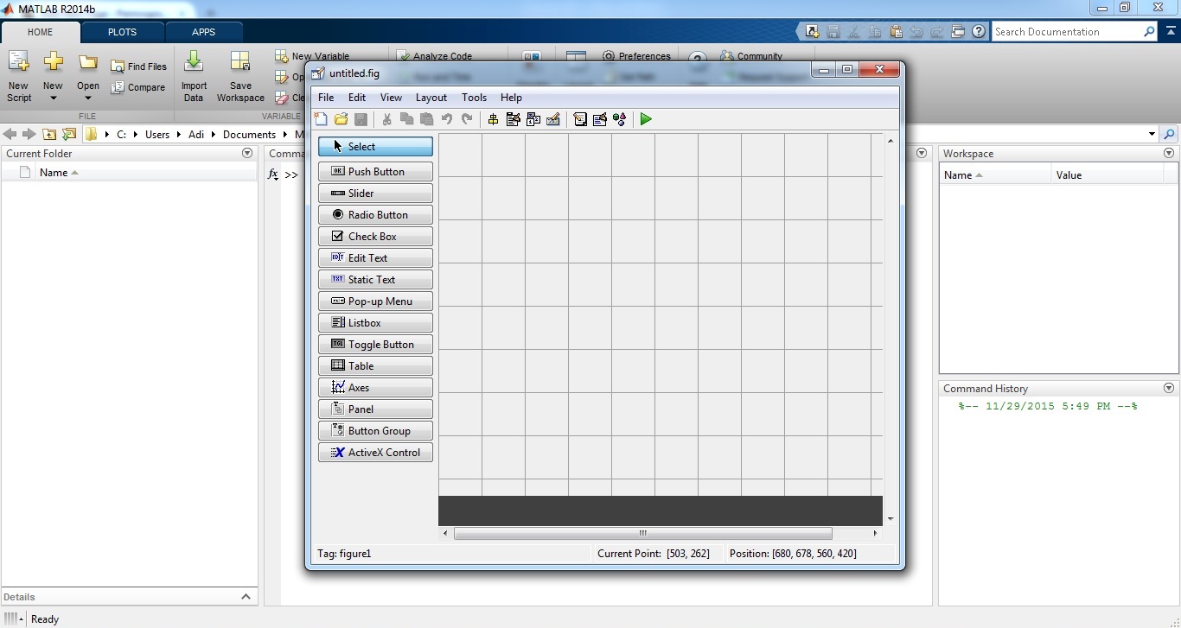Expand the Details panel chevron
The image size is (1181, 628).
click(x=246, y=597)
